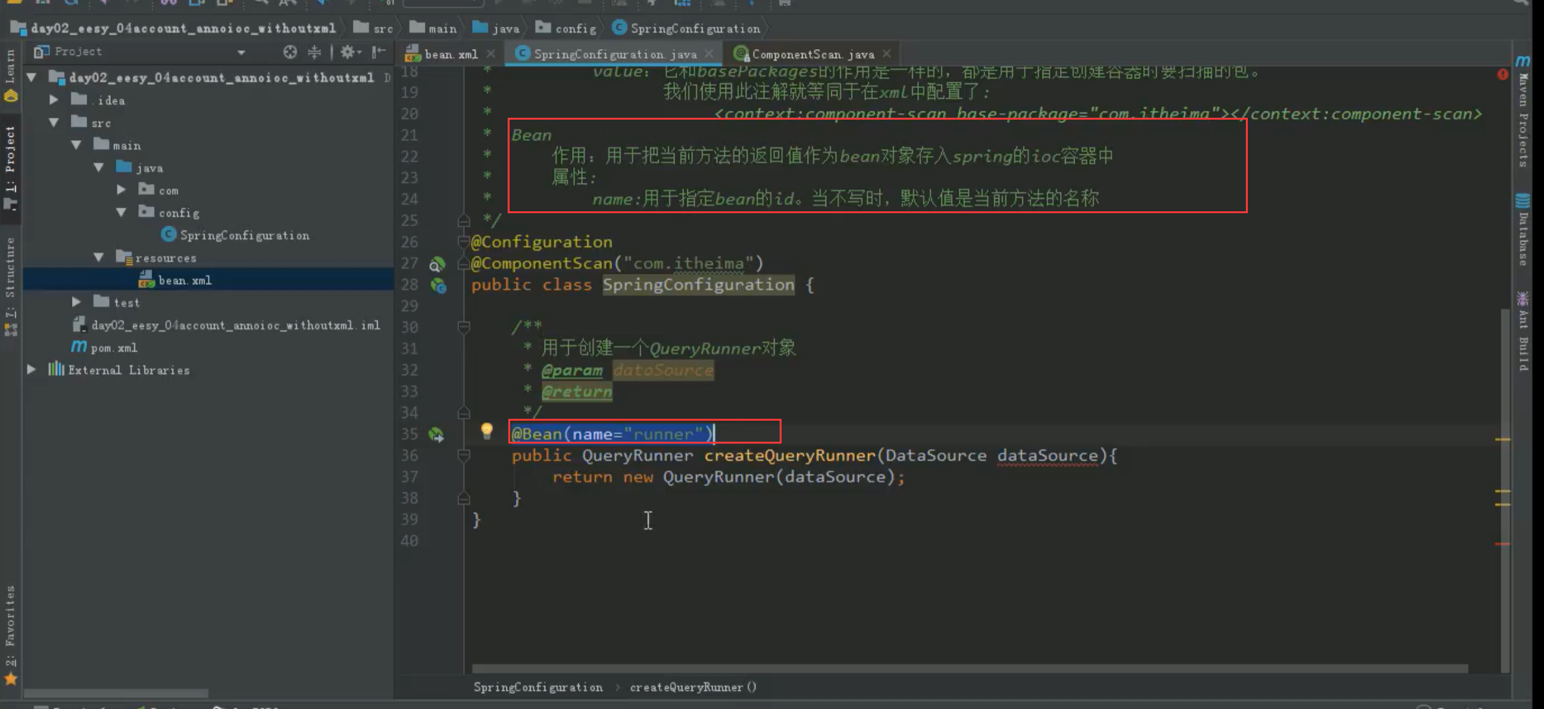Click the locate/scroll-from-source target icon
Viewport: 1544px width, 709px height.
click(x=290, y=52)
